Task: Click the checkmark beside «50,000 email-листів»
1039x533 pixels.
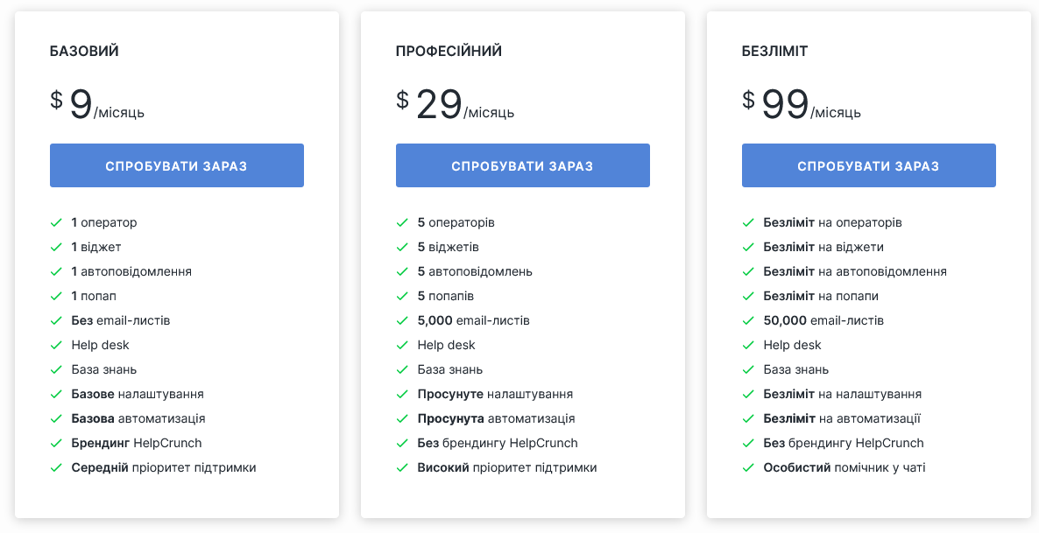Action: tap(746, 320)
